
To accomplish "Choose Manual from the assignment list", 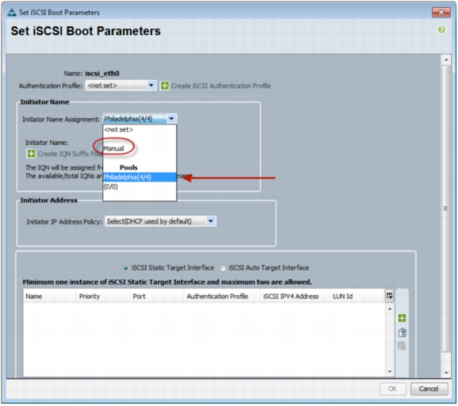I will coord(113,148).
